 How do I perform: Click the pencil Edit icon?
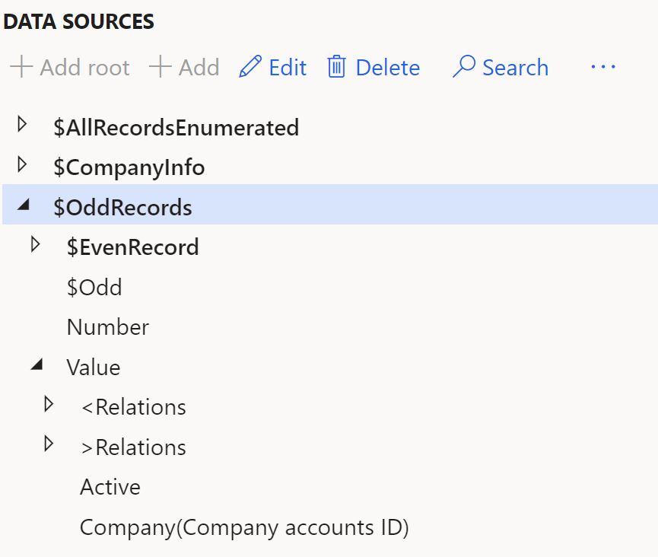[x=249, y=68]
